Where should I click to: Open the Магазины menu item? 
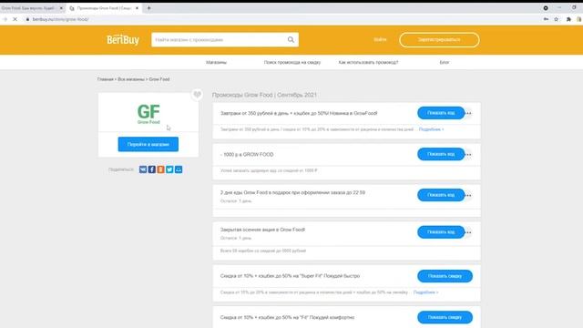(x=216, y=62)
